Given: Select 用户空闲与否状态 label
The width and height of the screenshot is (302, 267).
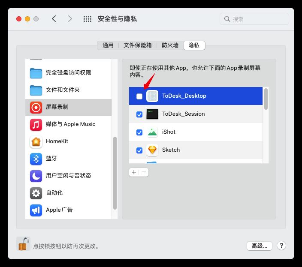Looking at the screenshot, I should pos(68,176).
